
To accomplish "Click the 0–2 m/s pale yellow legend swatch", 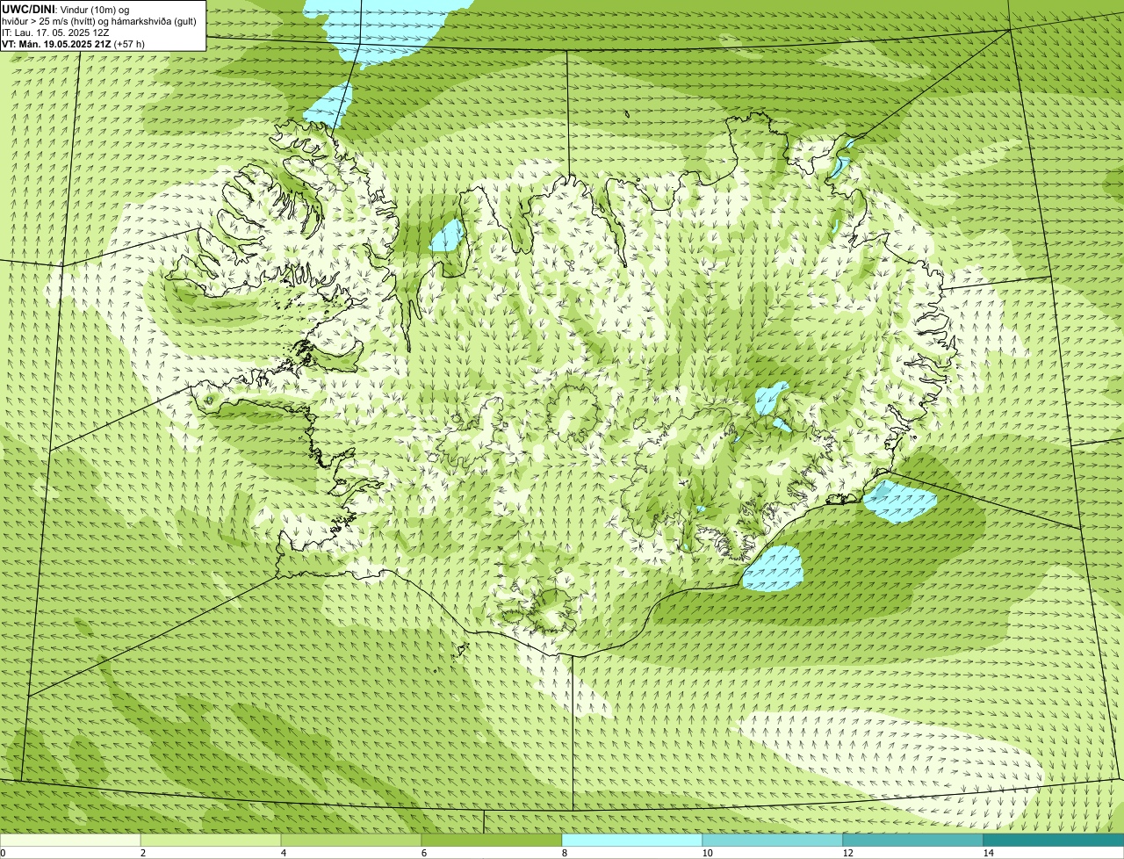I will click(x=70, y=840).
